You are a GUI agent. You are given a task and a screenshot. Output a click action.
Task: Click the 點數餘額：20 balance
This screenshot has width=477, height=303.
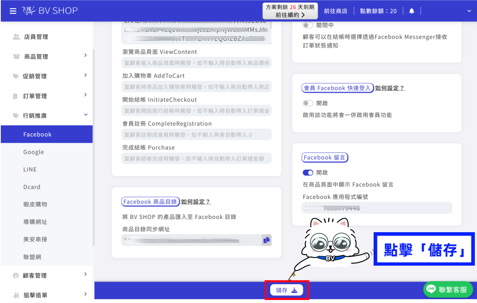[378, 11]
